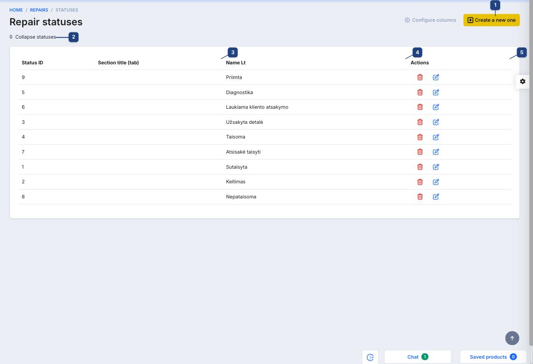Screen dimensions: 533x364
Task: Edit the Užsakyta detalė status
Action: tap(436, 122)
